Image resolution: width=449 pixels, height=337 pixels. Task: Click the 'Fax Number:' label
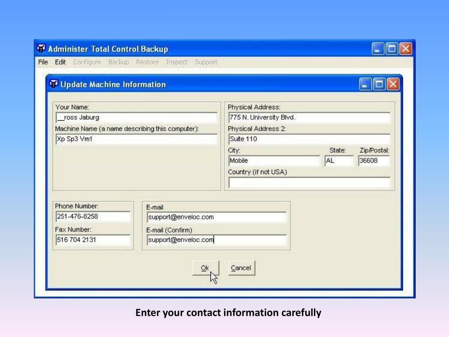73,229
